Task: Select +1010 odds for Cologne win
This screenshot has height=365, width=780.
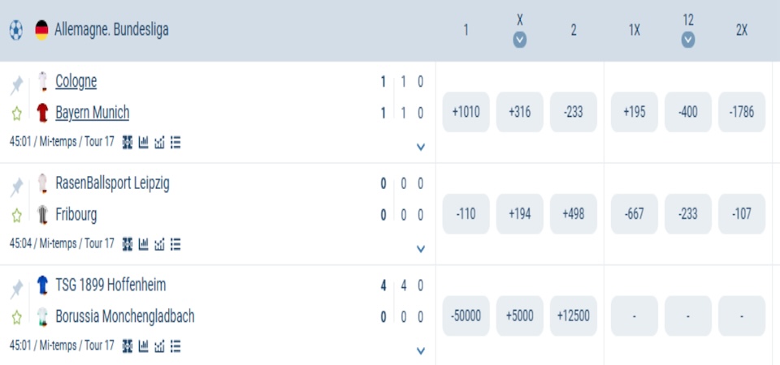Action: click(x=466, y=112)
